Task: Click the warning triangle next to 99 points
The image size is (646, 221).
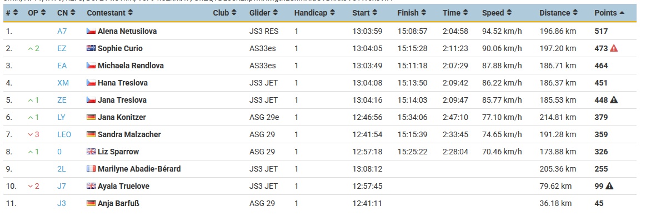Action: click(609, 186)
